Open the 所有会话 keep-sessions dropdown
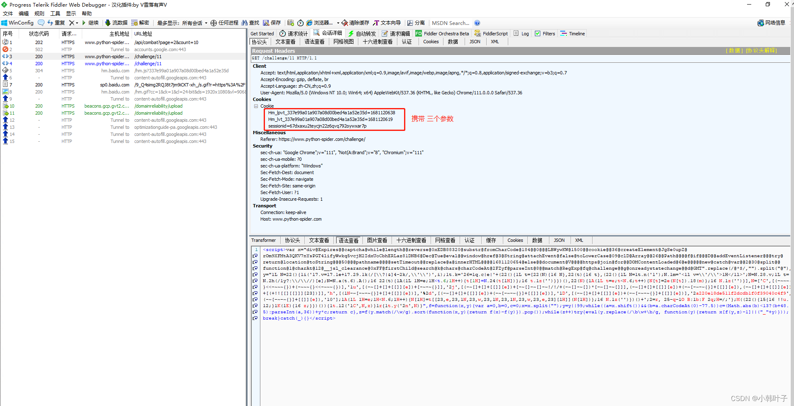Viewport: 794px width, 406px height. coord(194,23)
